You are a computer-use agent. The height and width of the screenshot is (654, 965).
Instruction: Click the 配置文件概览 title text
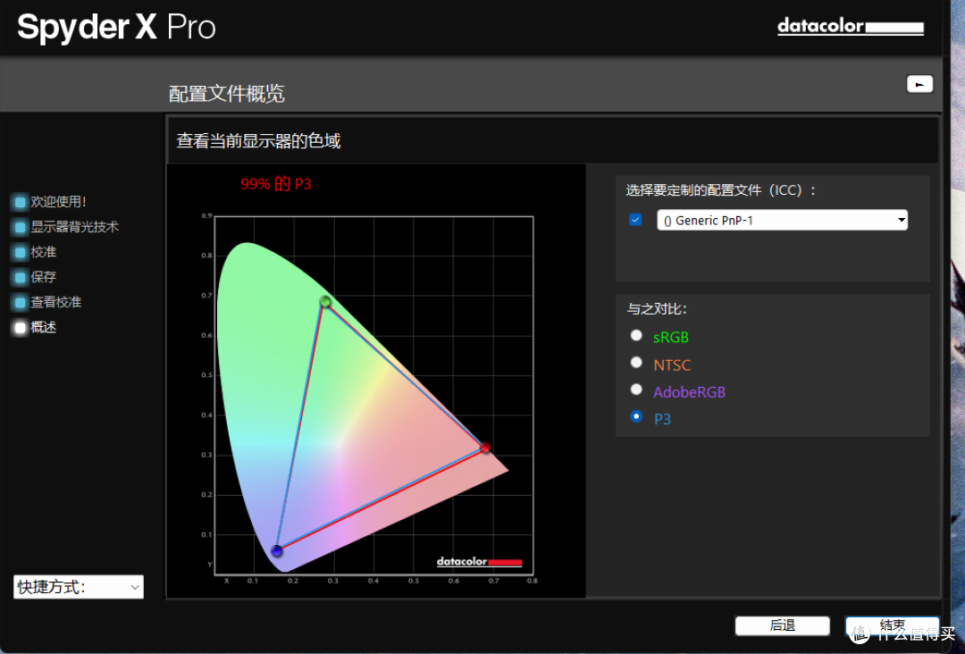pos(226,94)
